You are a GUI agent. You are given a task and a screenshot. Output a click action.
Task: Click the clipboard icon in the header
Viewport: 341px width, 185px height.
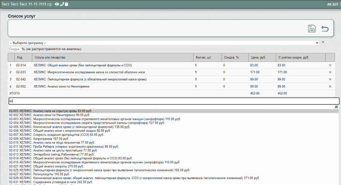tap(67, 4)
